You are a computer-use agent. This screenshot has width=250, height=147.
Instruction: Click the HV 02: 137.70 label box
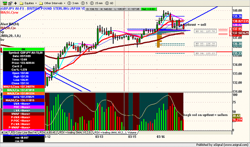click(x=205, y=31)
